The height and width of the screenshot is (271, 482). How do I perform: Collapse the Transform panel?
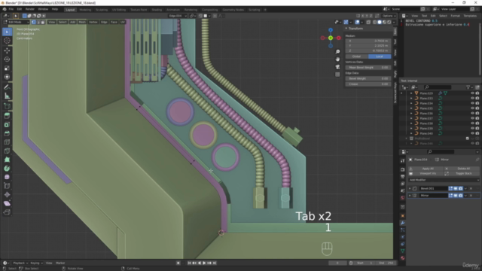[346, 29]
